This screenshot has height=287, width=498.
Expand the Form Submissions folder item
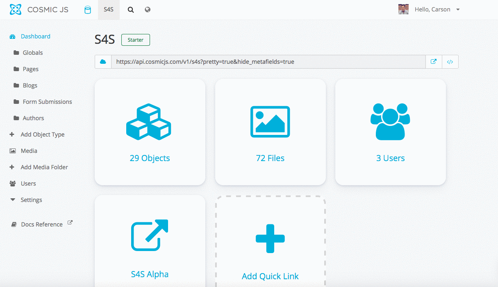(x=48, y=101)
